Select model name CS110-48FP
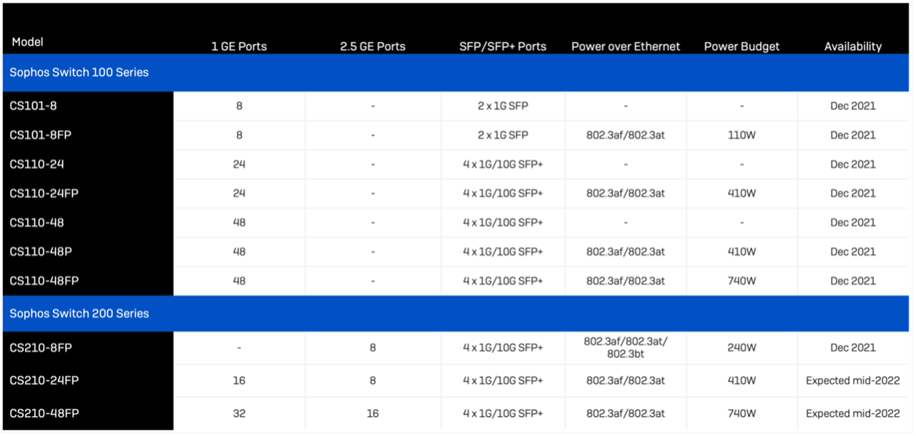 tap(44, 281)
